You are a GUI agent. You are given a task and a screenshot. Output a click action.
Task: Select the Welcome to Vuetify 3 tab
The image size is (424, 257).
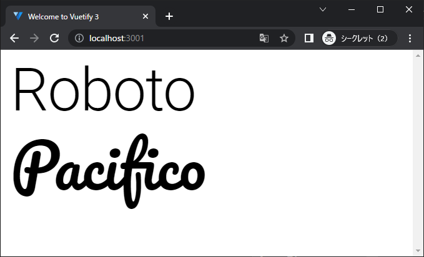81,16
